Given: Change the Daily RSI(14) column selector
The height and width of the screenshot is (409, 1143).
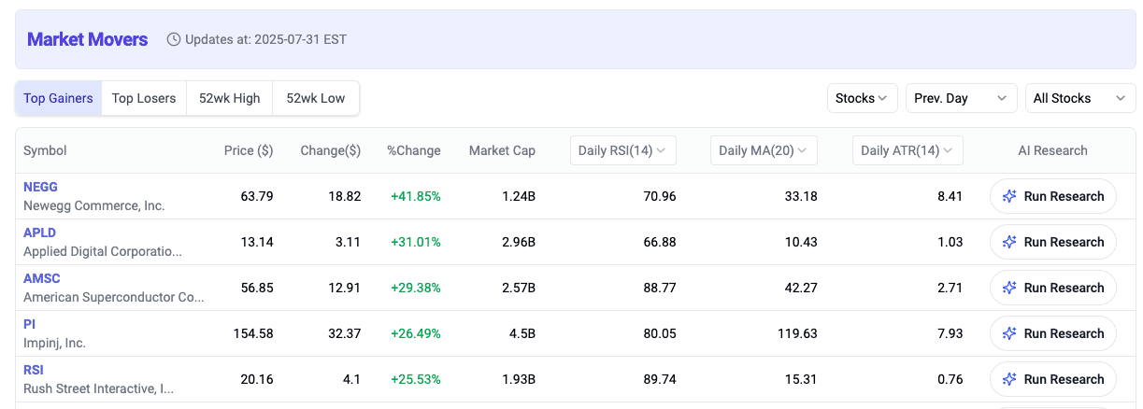Looking at the screenshot, I should point(622,150).
